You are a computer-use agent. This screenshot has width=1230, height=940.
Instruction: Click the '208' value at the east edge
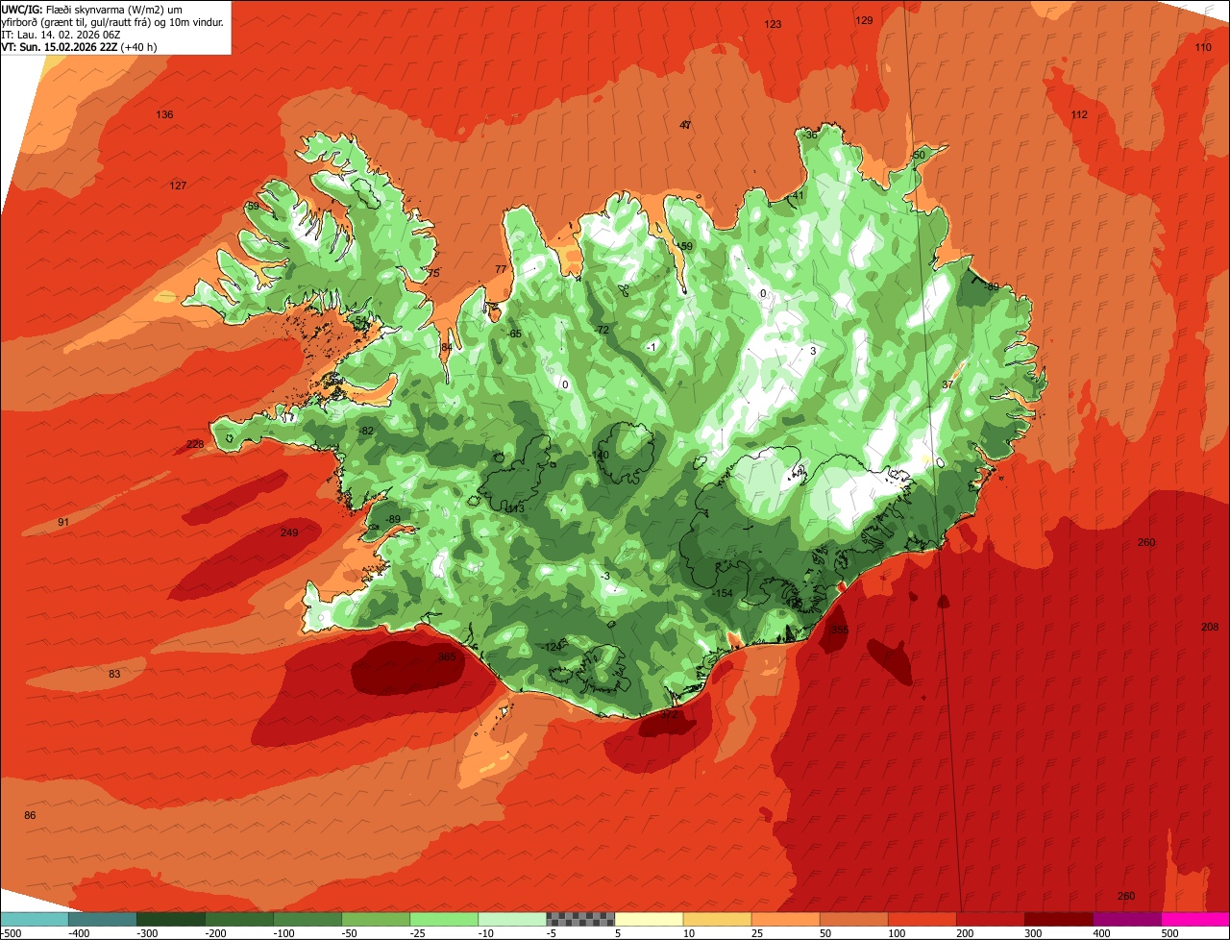pyautogui.click(x=1210, y=628)
